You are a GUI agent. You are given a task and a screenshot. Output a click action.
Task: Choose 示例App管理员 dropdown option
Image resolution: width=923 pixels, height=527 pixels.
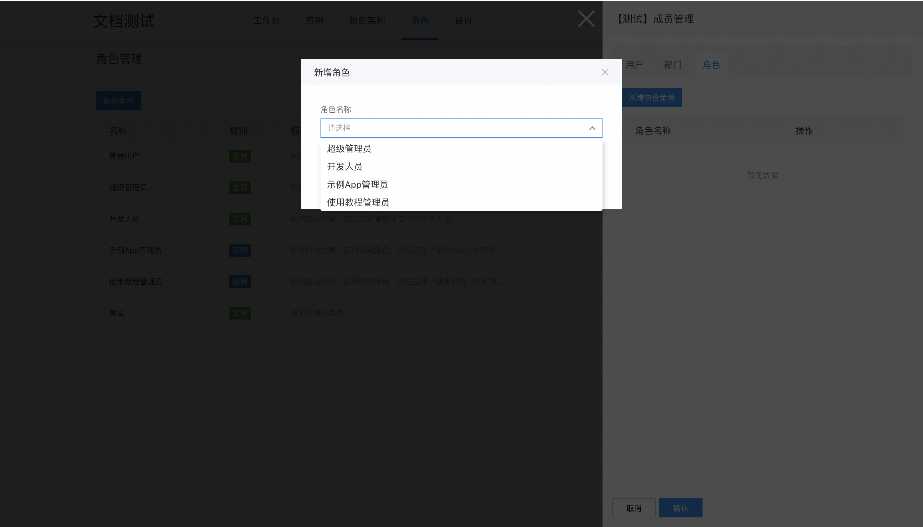coord(461,185)
